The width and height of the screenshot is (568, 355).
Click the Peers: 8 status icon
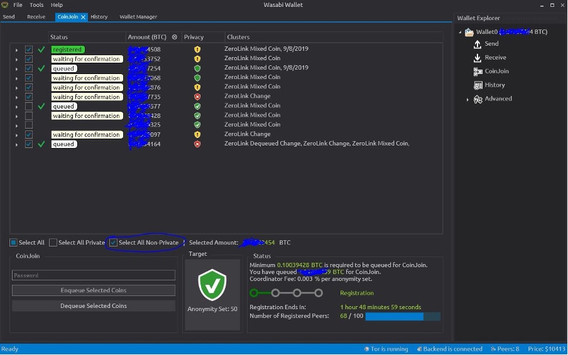(493, 349)
